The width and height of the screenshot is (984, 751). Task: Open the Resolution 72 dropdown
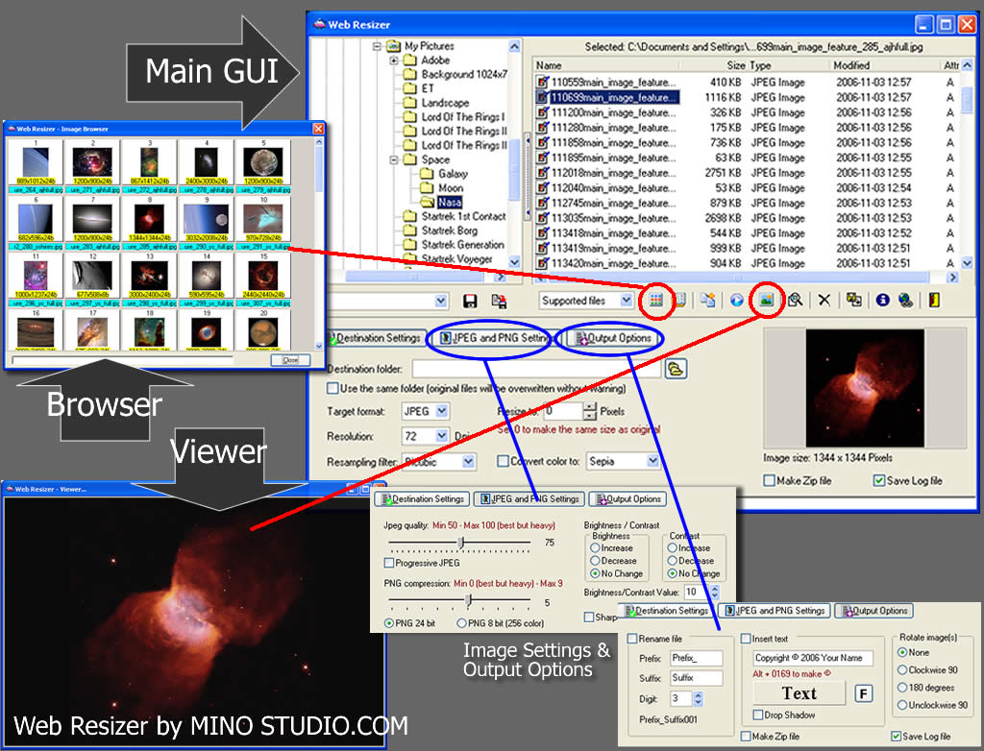tap(442, 436)
